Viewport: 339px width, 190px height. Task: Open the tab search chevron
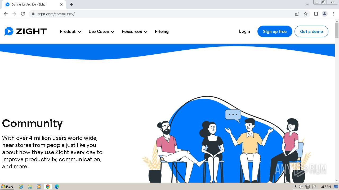click(x=307, y=4)
